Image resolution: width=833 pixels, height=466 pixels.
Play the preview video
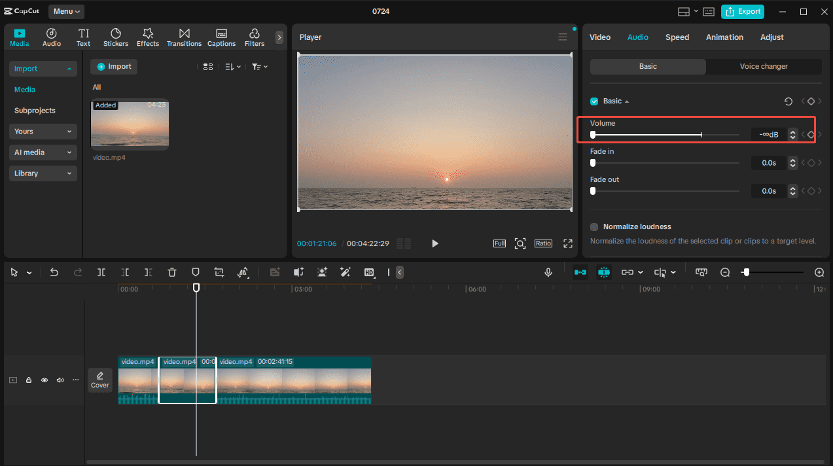(x=435, y=243)
